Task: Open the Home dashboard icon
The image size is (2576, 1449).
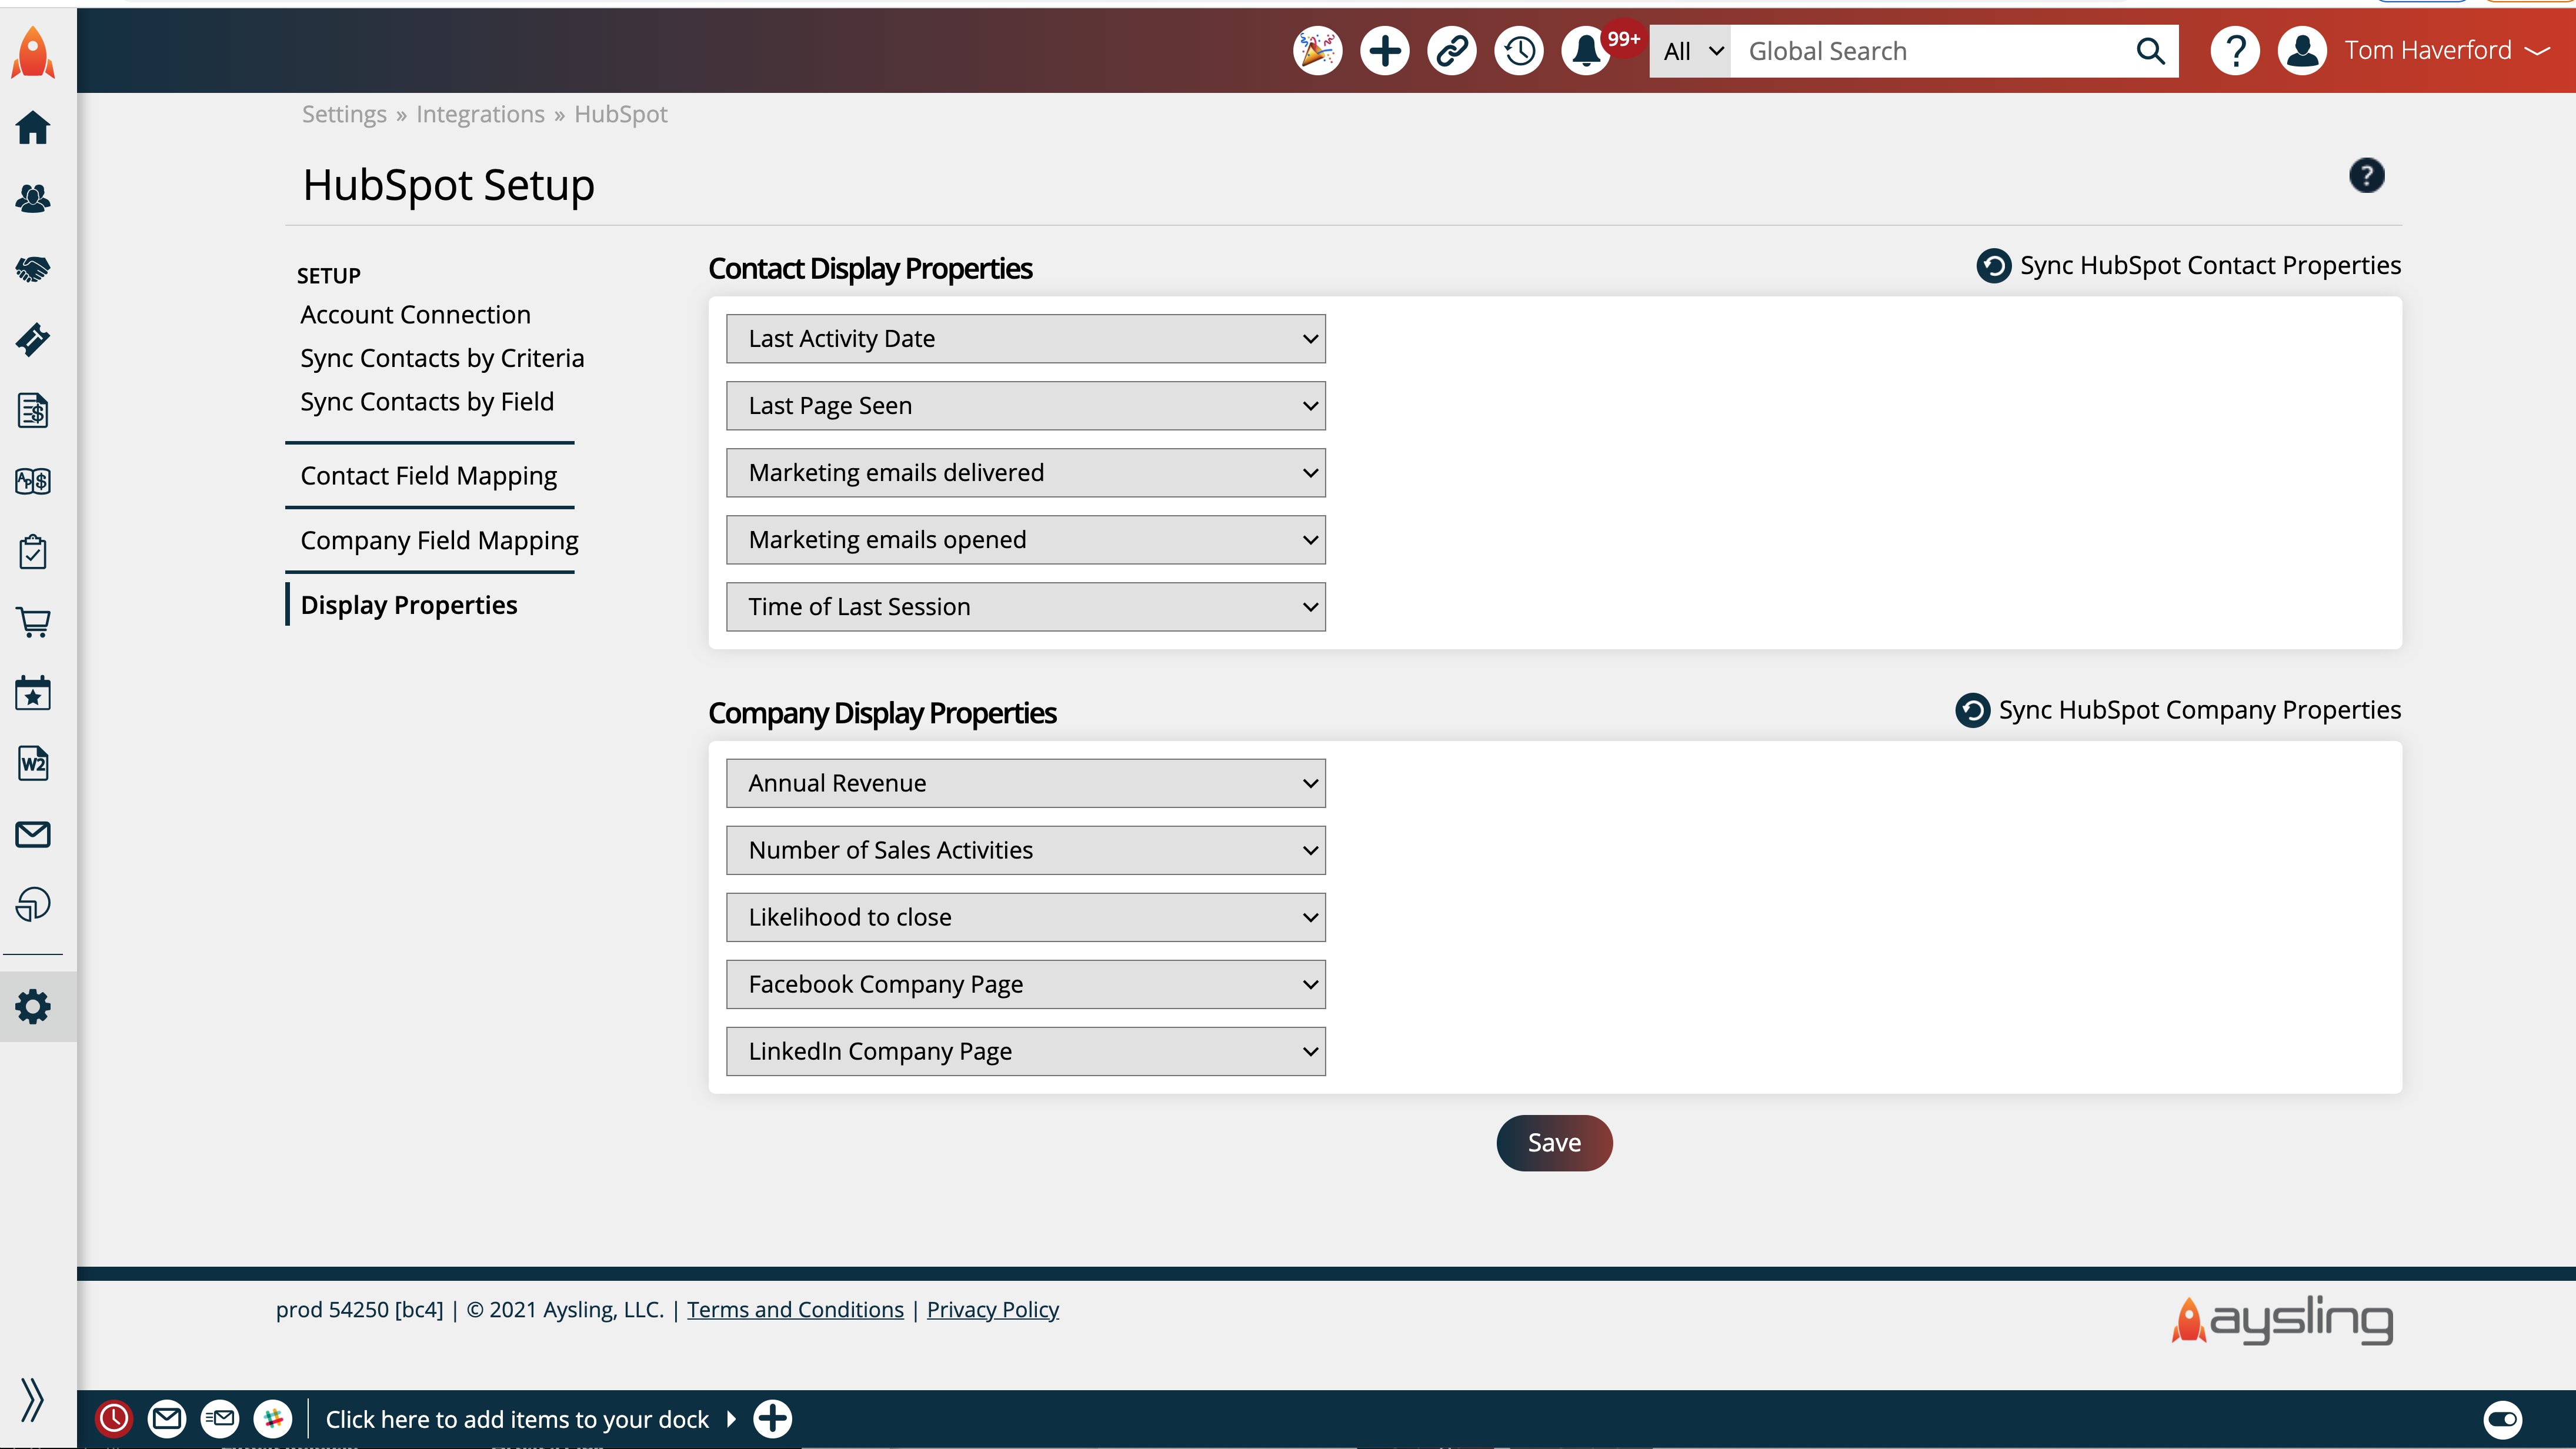Action: point(33,128)
